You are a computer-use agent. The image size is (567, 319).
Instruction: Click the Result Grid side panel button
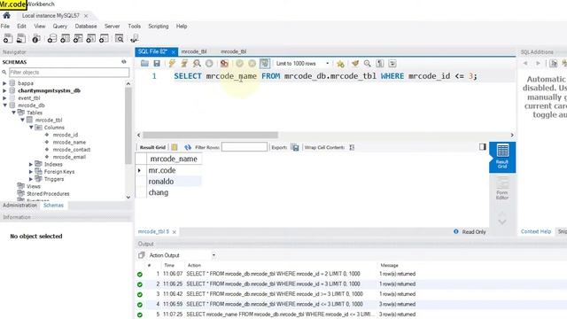[x=502, y=157]
